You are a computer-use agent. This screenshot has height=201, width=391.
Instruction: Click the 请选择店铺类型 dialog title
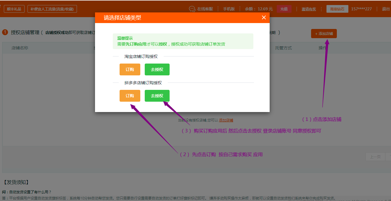coord(122,18)
